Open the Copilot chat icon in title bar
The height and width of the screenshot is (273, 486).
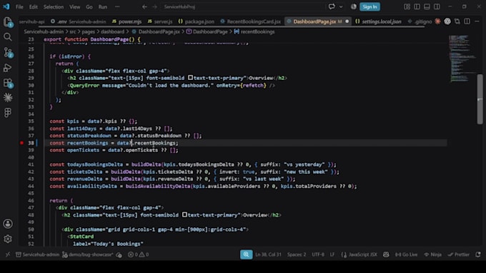coord(332,6)
